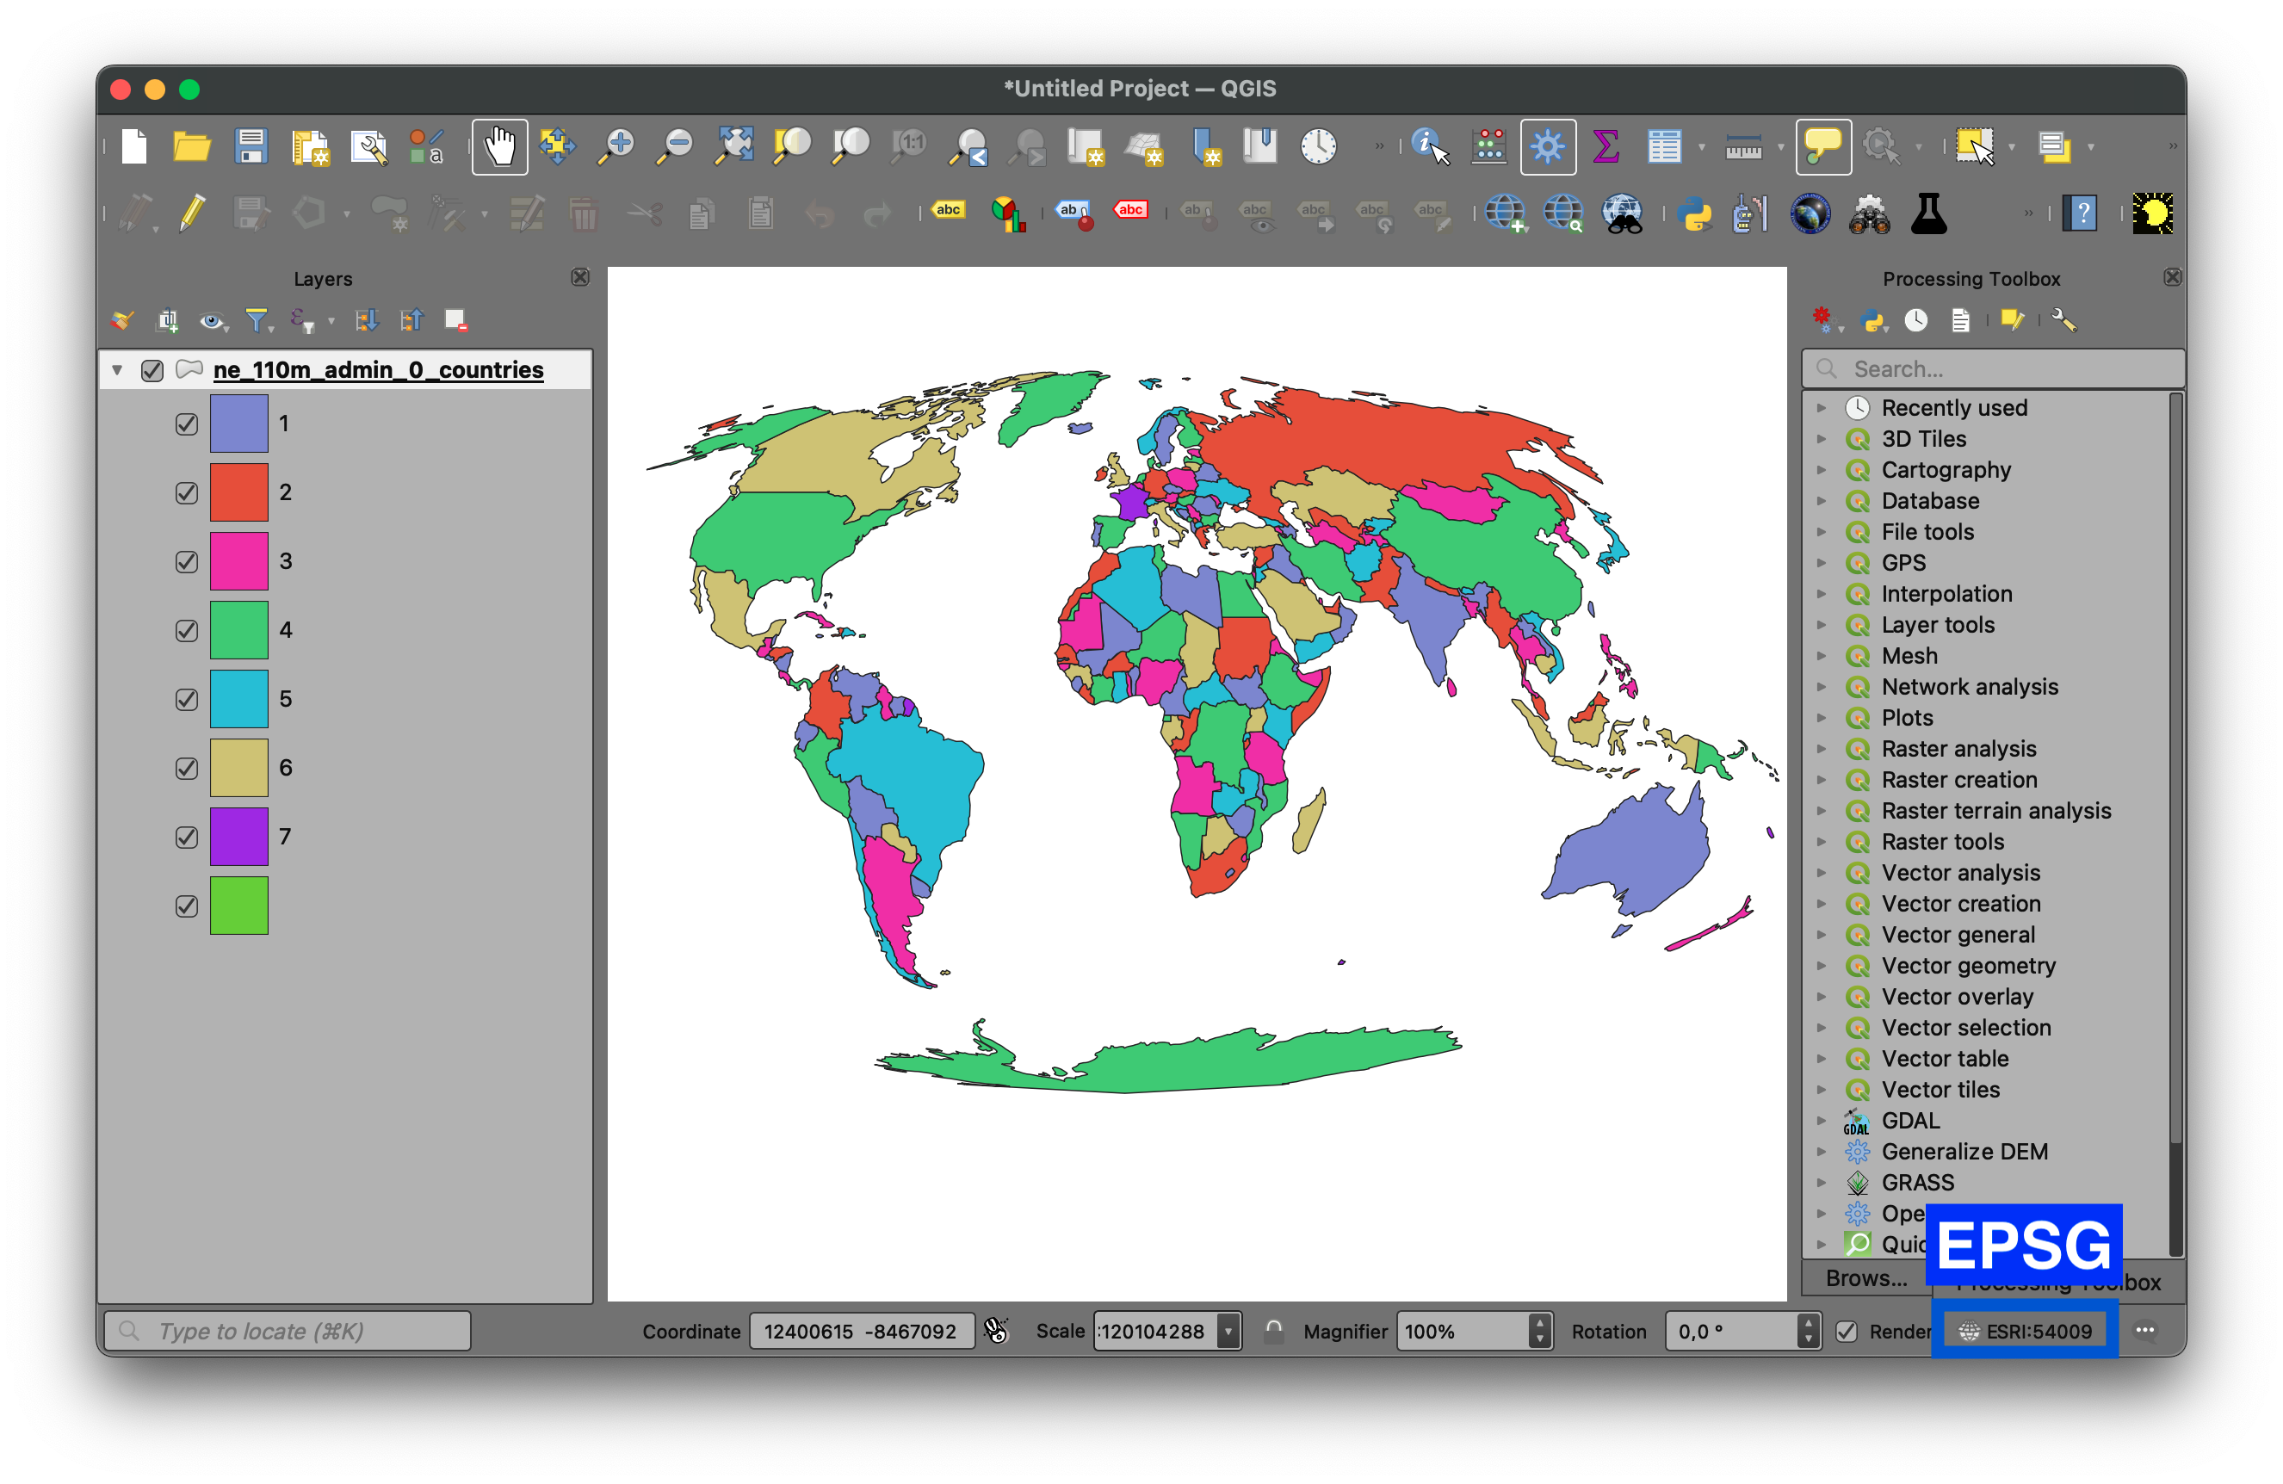Click the Processing Toolbox gear icon
This screenshot has width=2283, height=1484.
point(1547,147)
